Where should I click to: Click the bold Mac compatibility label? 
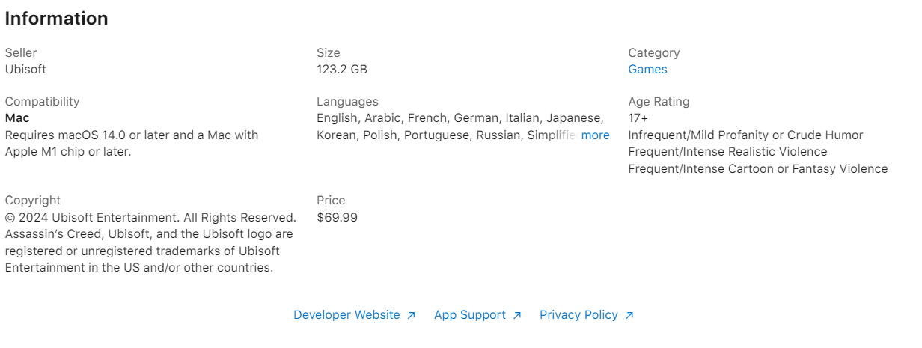(x=17, y=118)
